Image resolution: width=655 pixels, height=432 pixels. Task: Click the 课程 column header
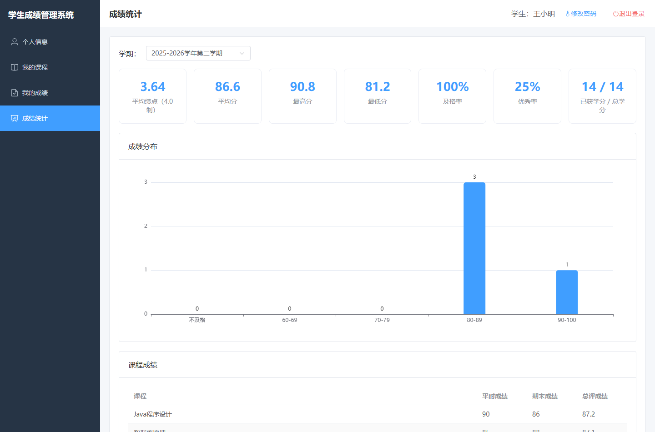[140, 396]
